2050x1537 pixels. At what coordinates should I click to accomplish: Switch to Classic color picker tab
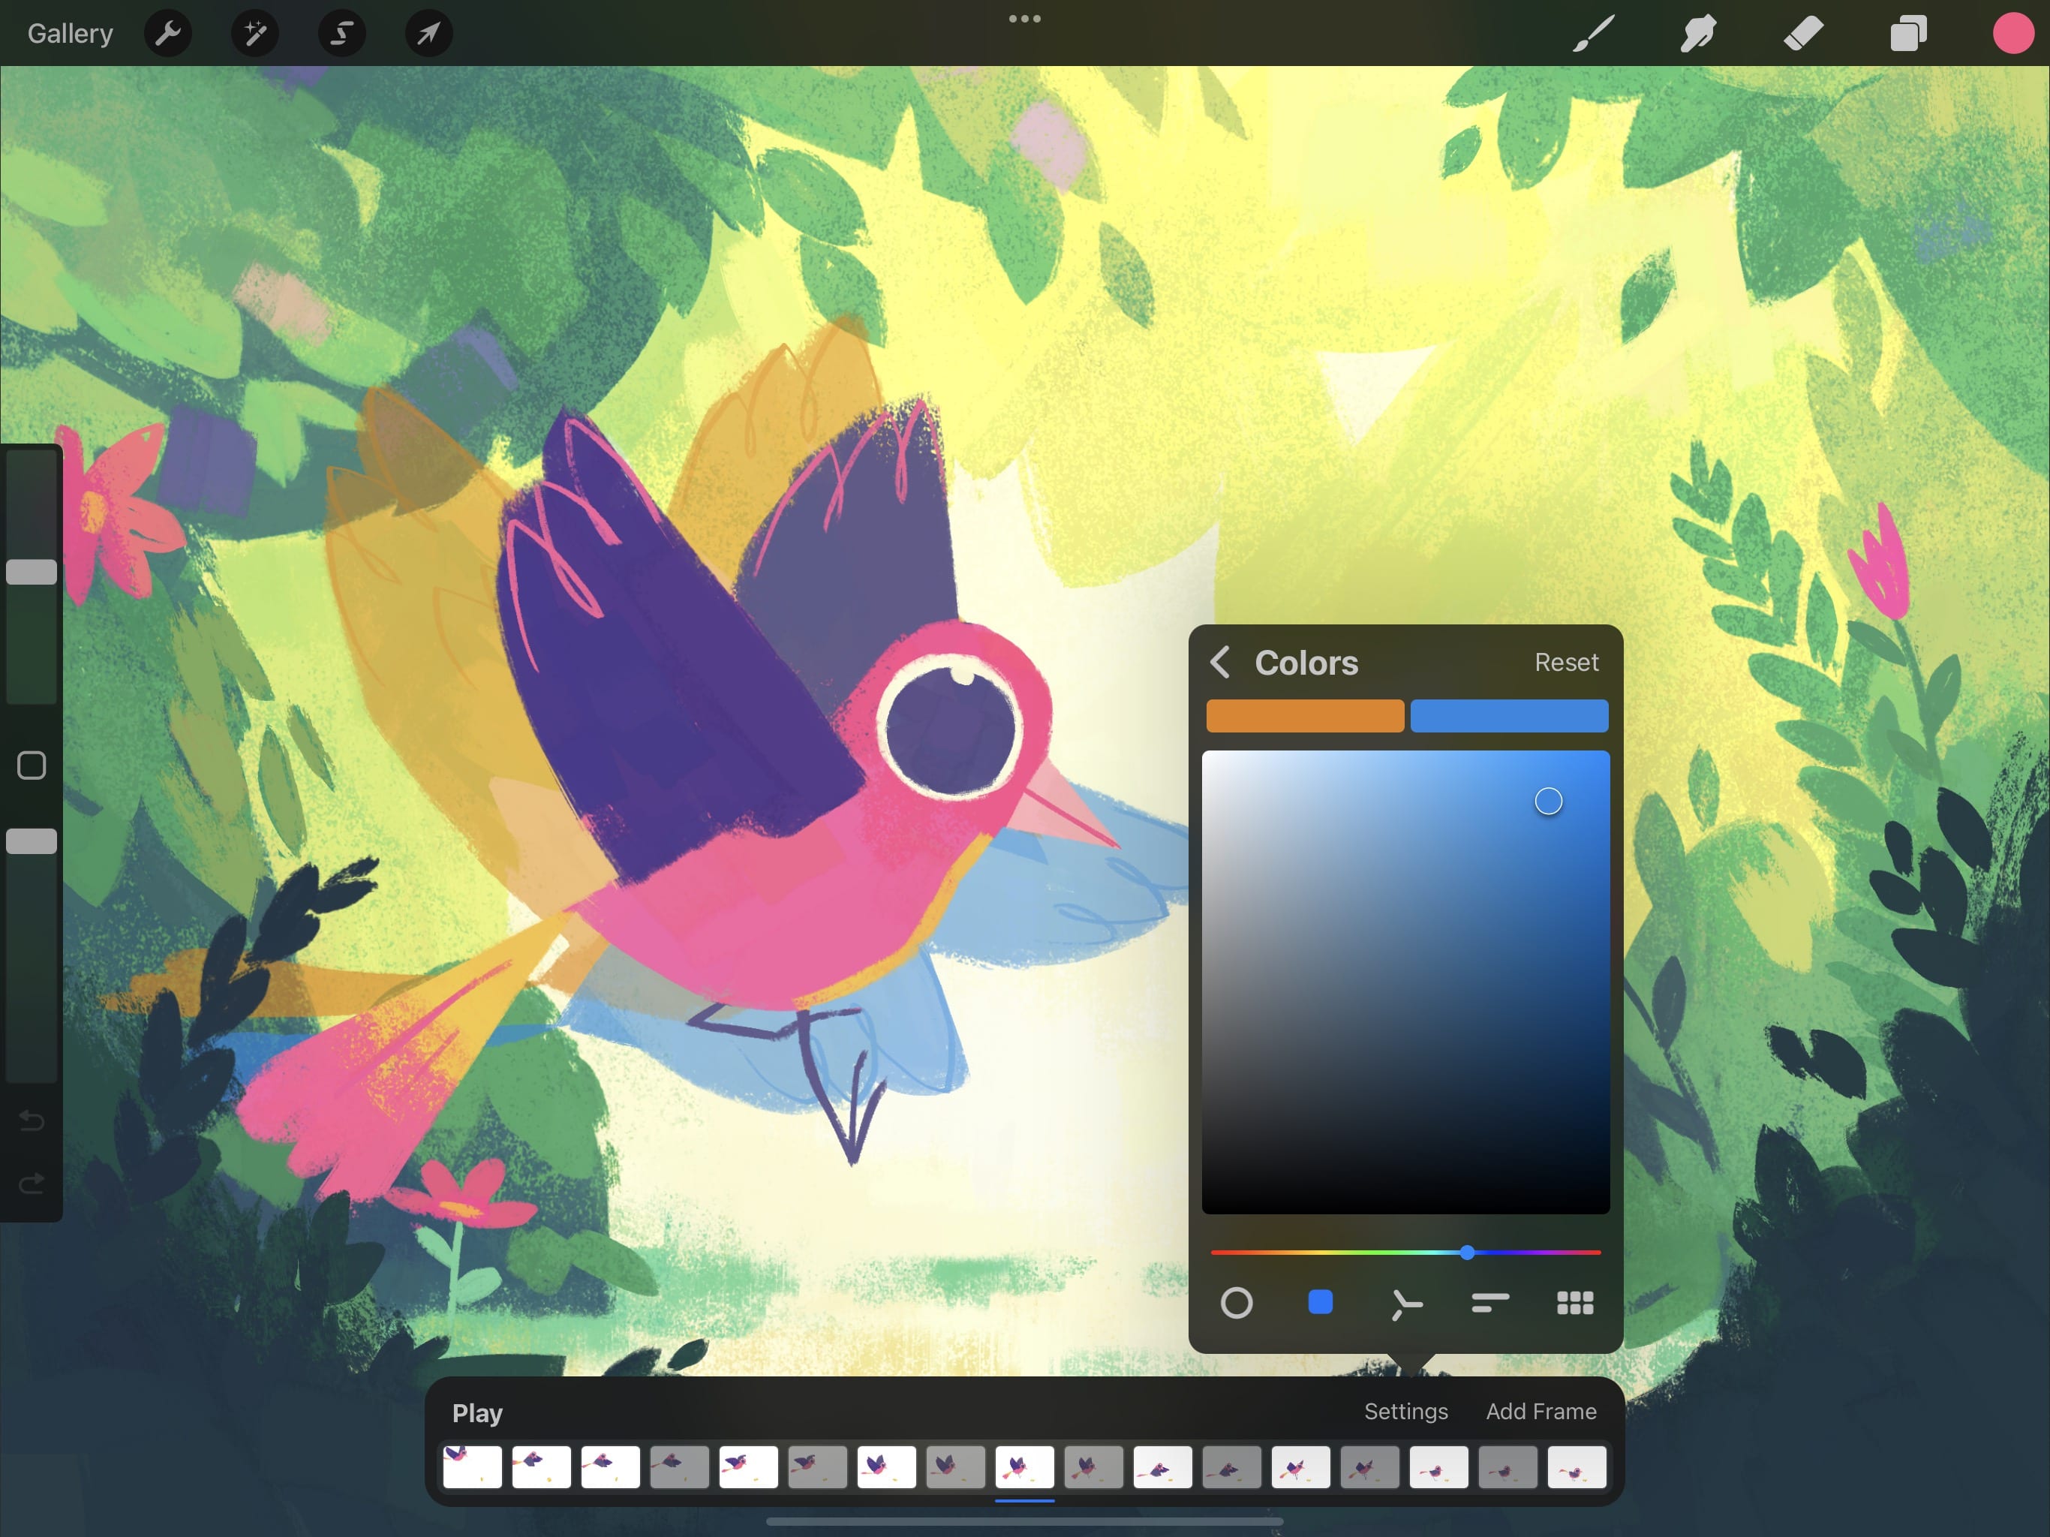1321,1302
